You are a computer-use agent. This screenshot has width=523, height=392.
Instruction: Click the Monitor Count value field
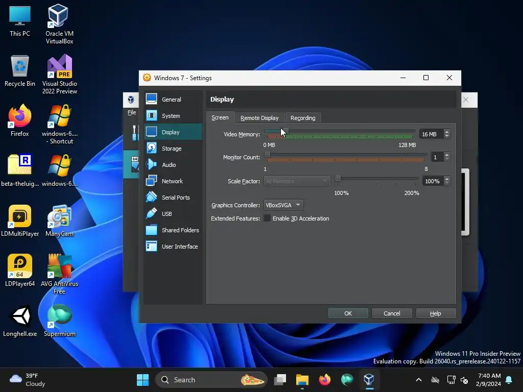pyautogui.click(x=437, y=157)
